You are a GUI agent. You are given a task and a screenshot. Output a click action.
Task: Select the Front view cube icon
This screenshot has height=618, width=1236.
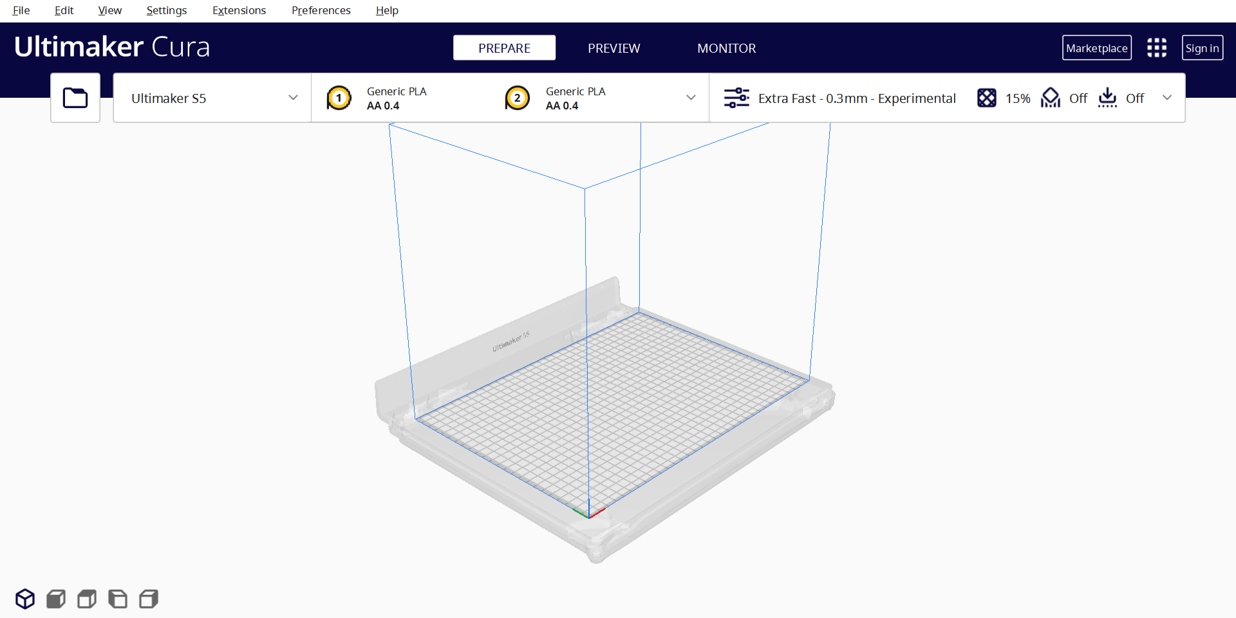coord(56,599)
